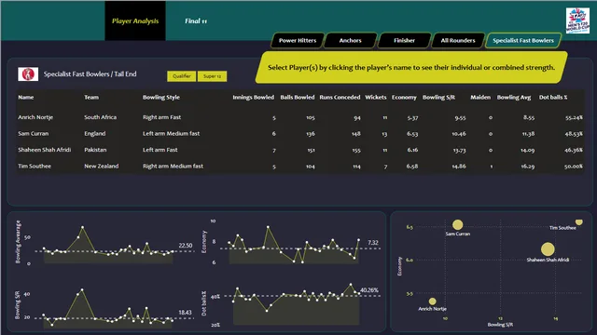
Task: Select the All Rounders category
Action: pyautogui.click(x=458, y=40)
